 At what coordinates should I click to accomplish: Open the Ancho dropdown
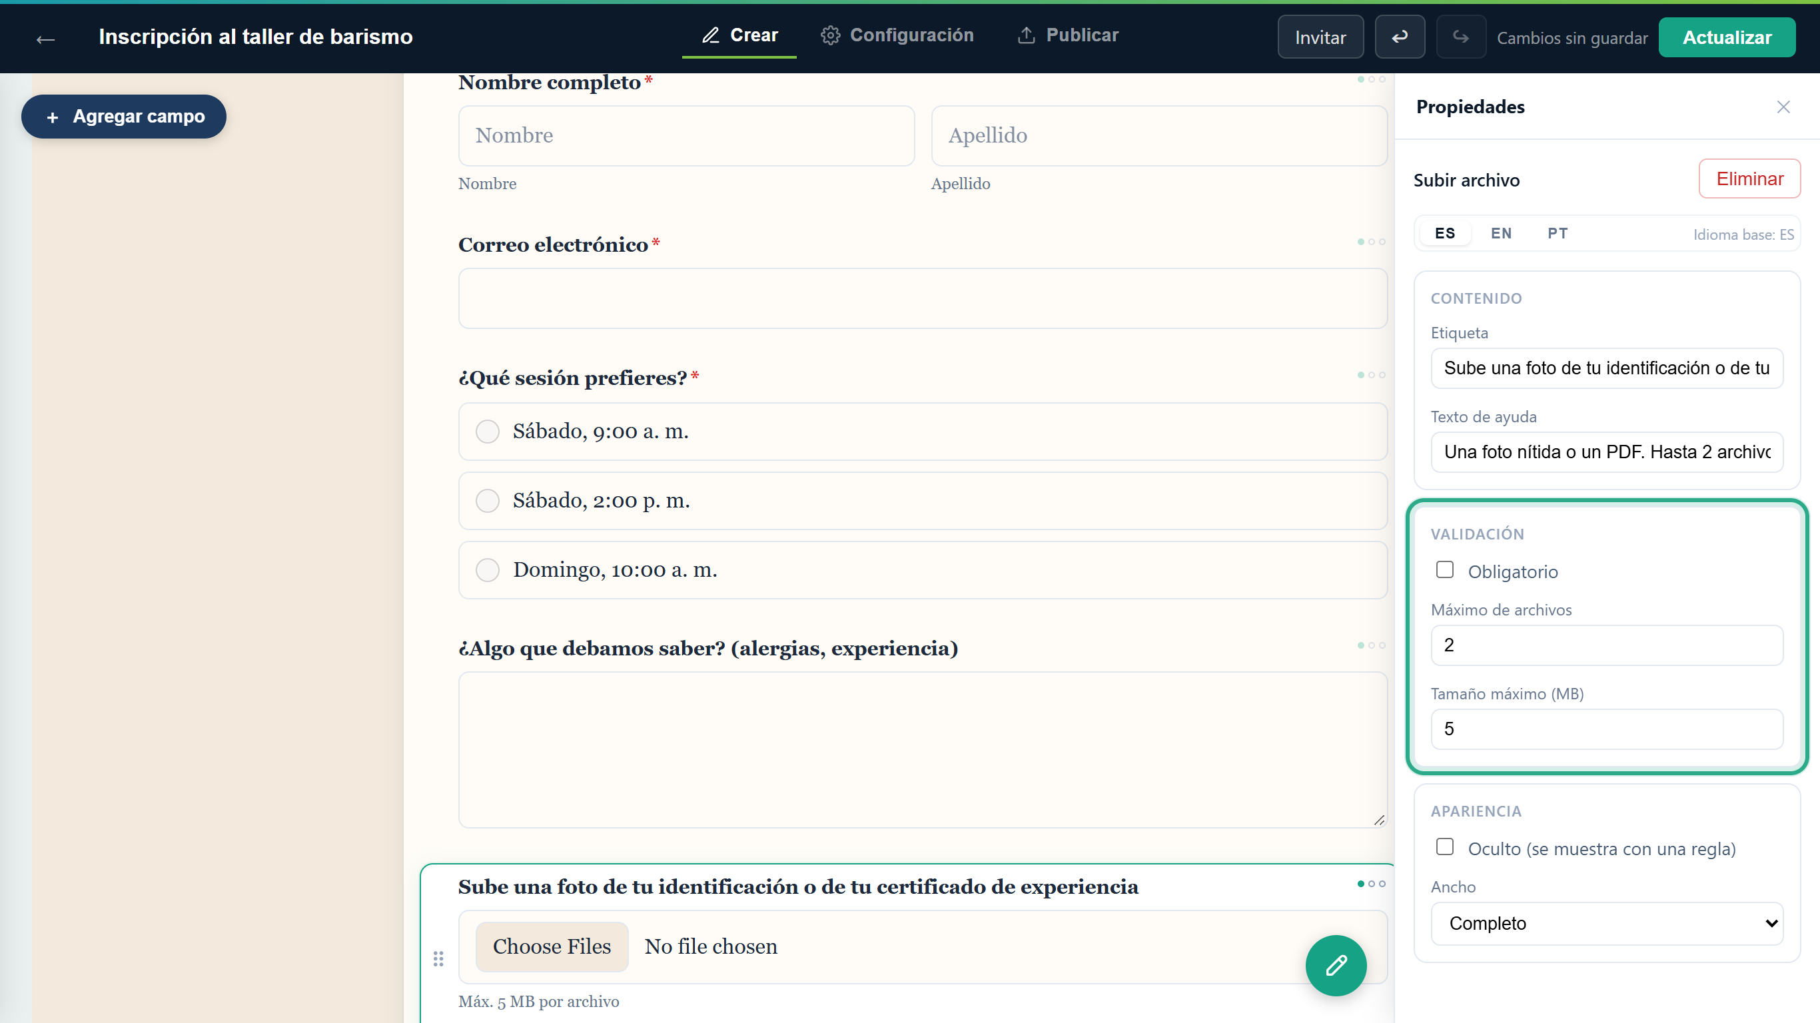(1607, 923)
